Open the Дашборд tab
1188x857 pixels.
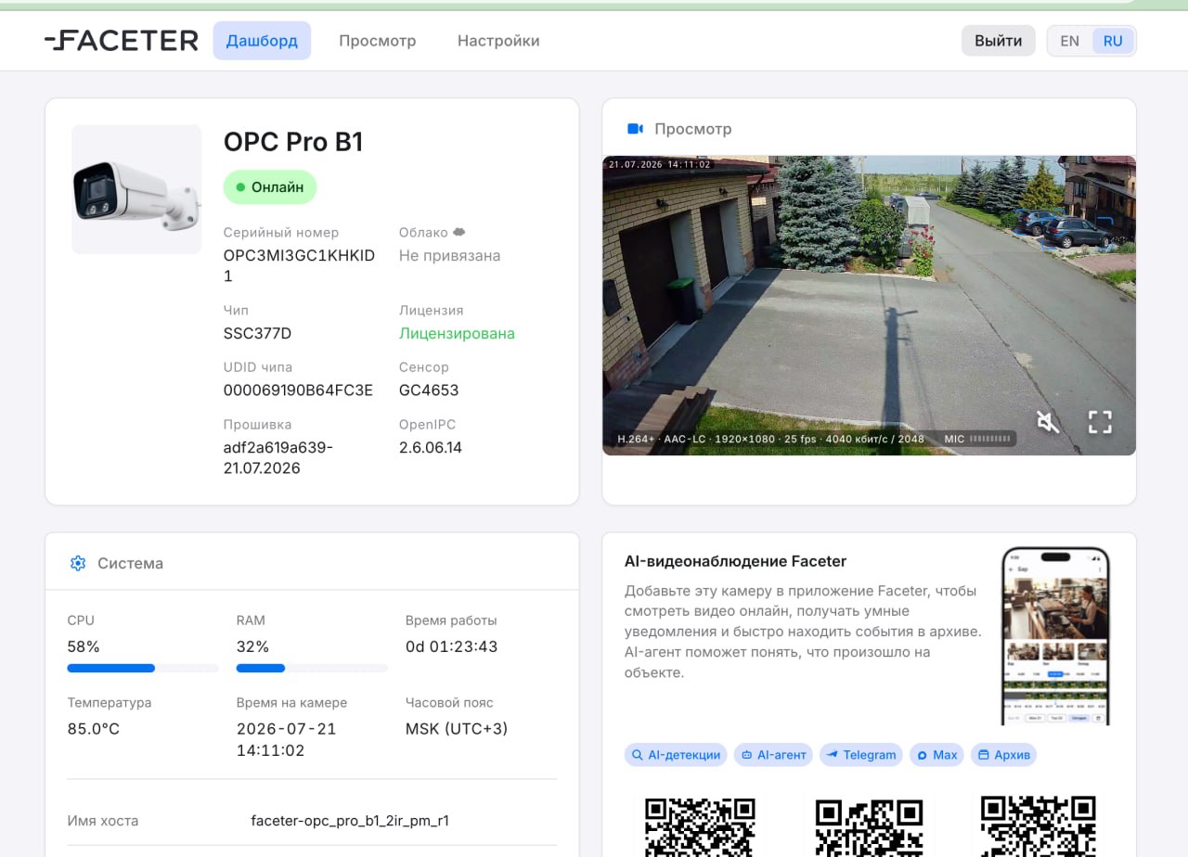click(262, 41)
